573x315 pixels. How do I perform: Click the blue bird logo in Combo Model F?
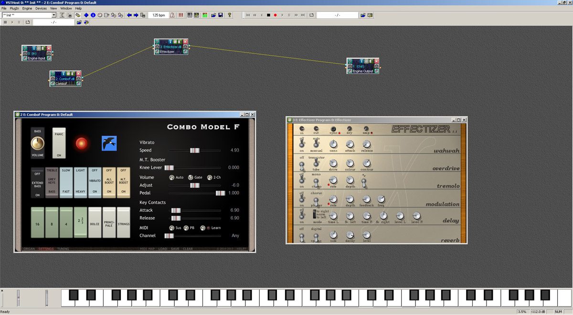pyautogui.click(x=109, y=143)
